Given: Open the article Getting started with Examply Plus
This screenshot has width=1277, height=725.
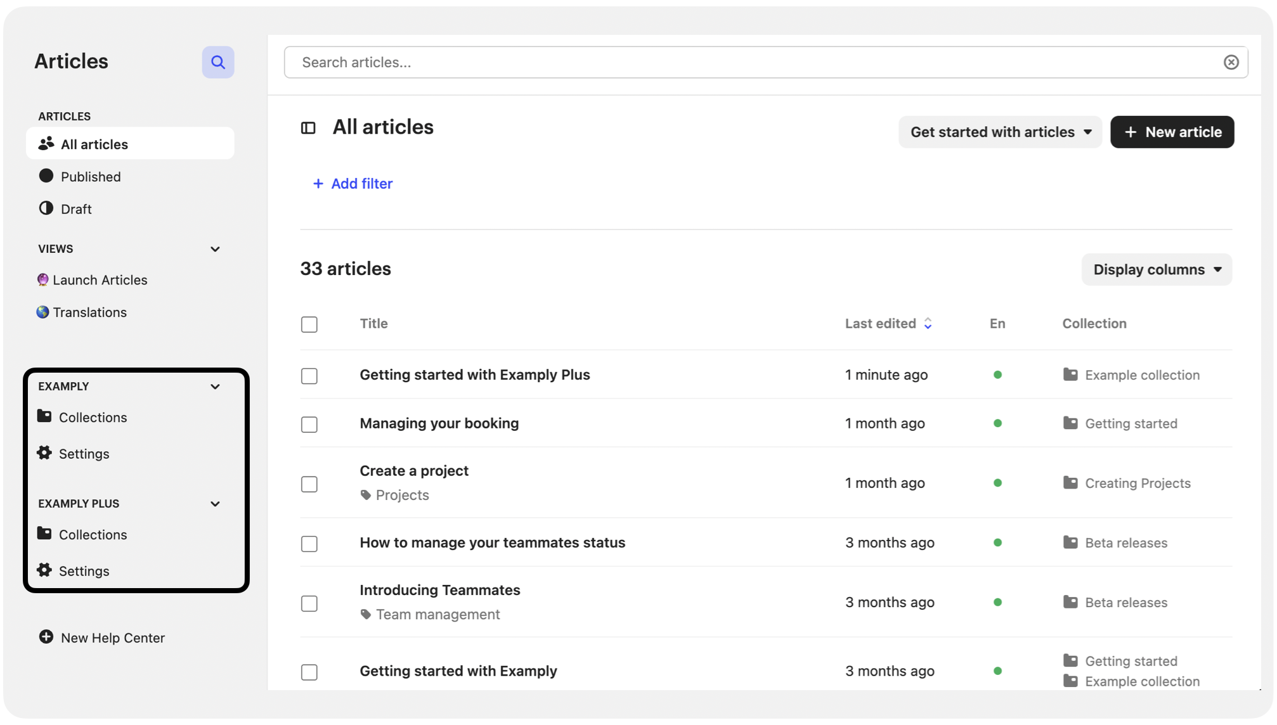Looking at the screenshot, I should tap(475, 375).
